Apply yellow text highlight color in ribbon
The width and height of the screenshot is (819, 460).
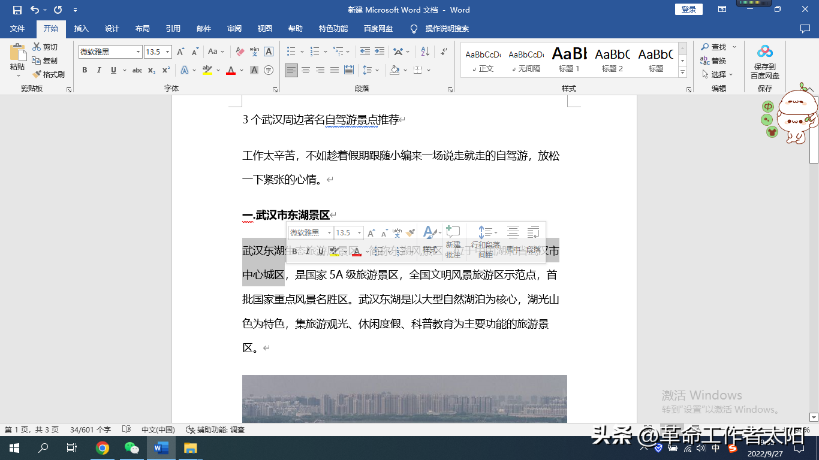[x=207, y=70]
